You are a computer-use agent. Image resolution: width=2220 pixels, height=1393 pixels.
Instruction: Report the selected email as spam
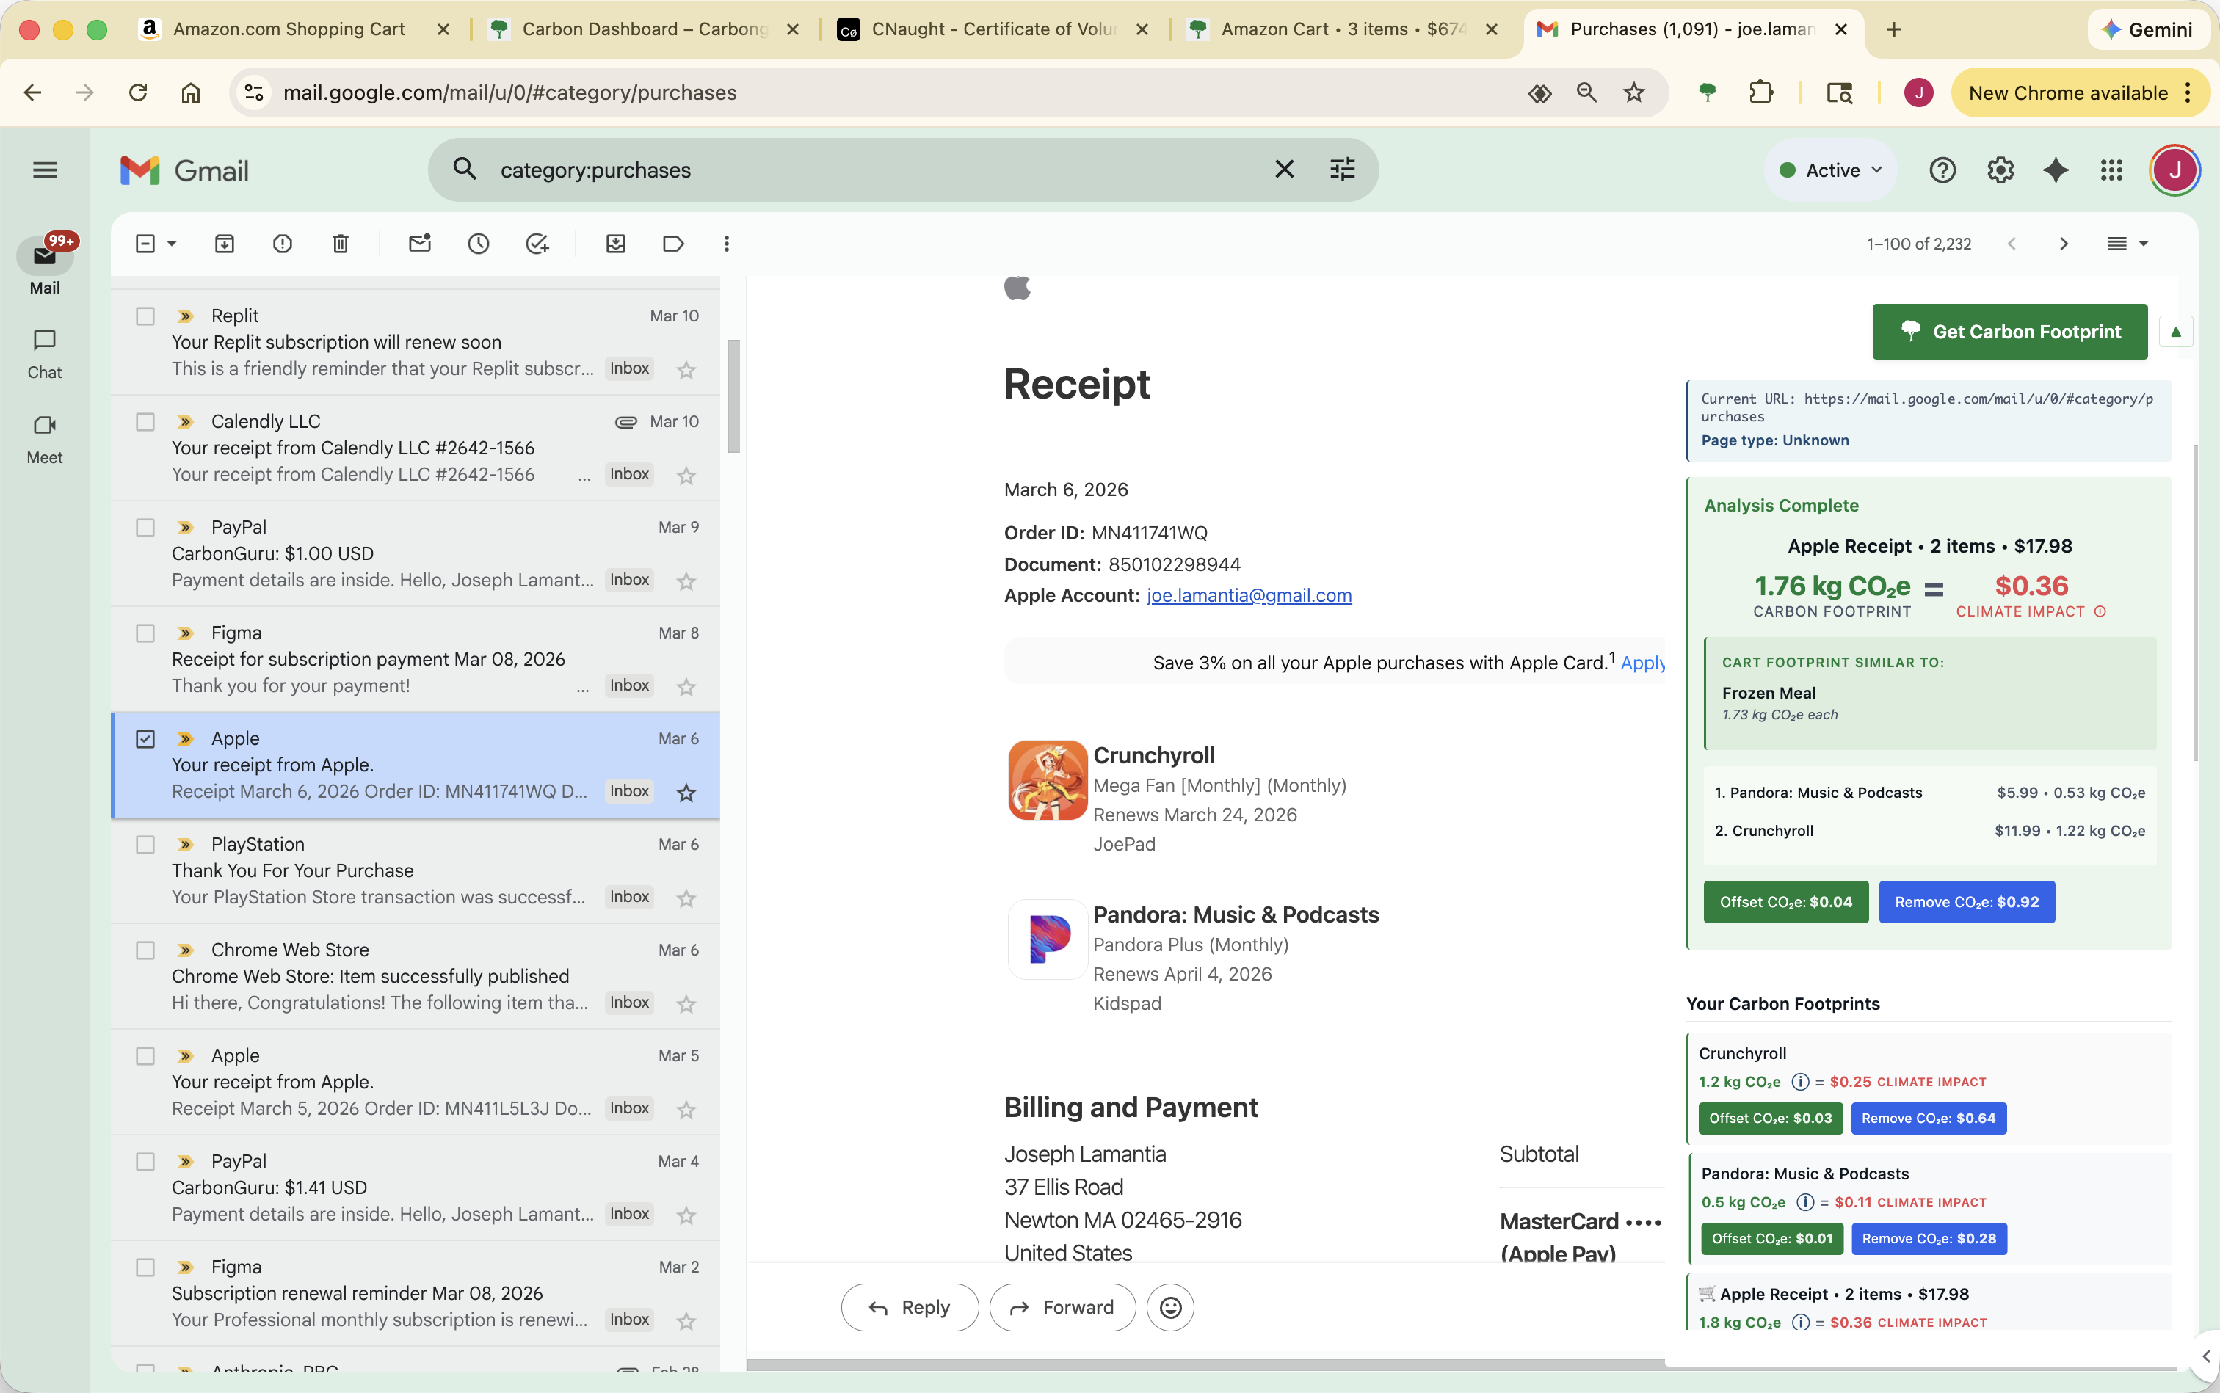[282, 243]
